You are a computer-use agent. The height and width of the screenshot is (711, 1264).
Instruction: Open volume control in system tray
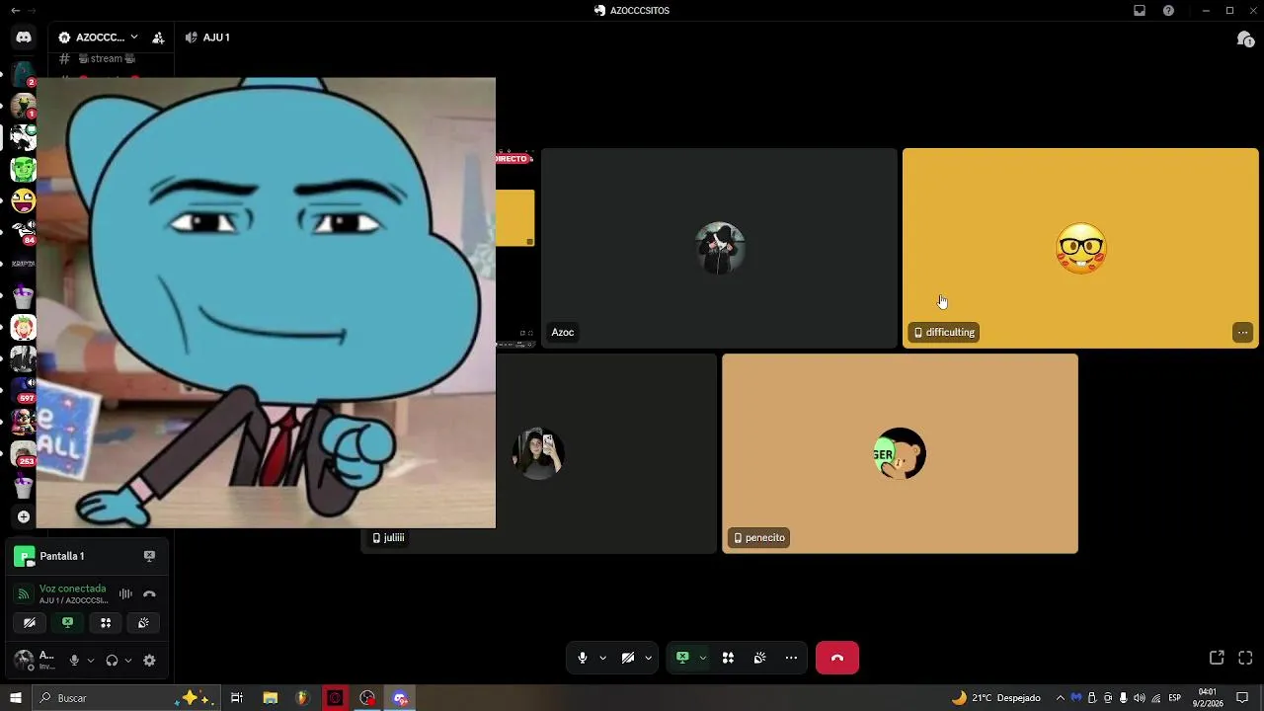[1140, 698]
